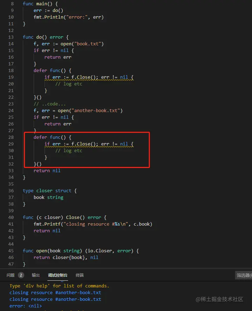Click the "book string" field line
Image resolution: width=252 pixels, height=311 pixels.
tap(48, 197)
